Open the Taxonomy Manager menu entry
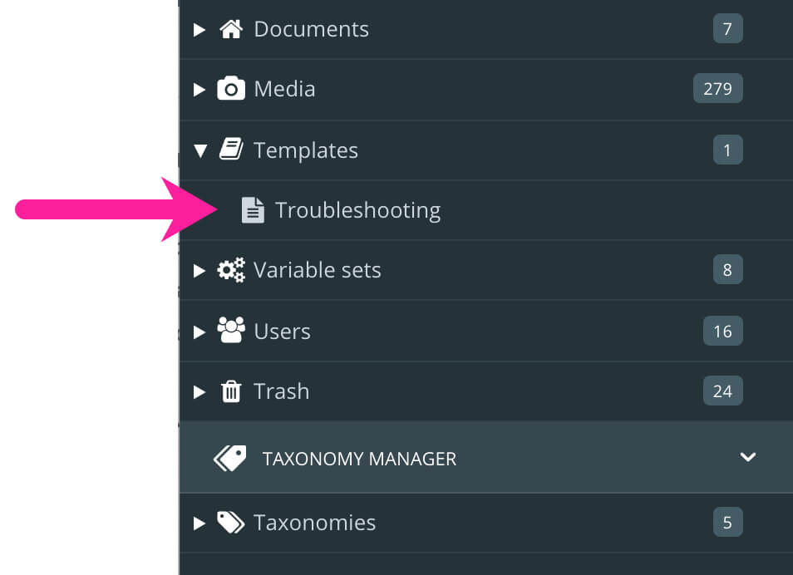Image resolution: width=793 pixels, height=575 pixels. point(357,458)
